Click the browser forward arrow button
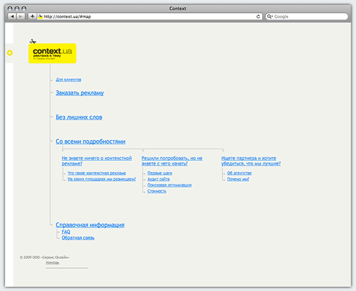Screen dimensions: 356x291 [x=21, y=16]
